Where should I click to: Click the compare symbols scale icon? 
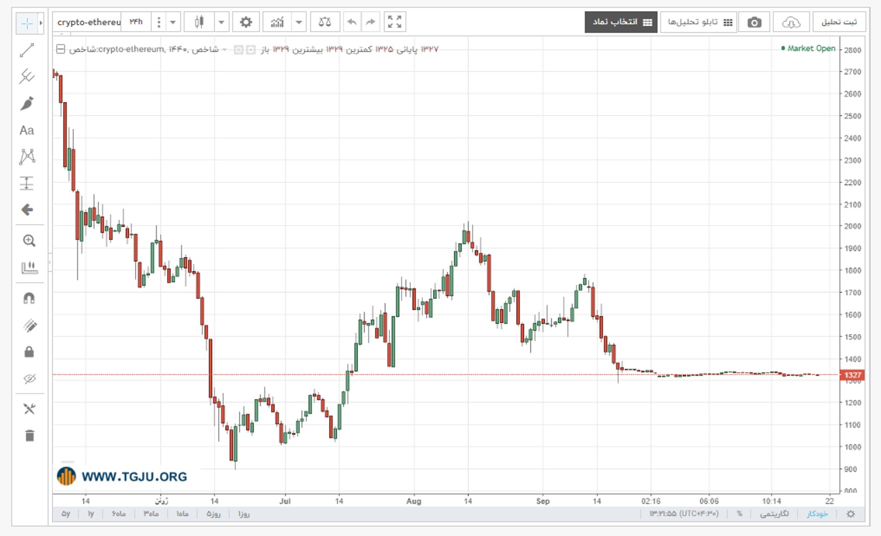click(x=324, y=22)
